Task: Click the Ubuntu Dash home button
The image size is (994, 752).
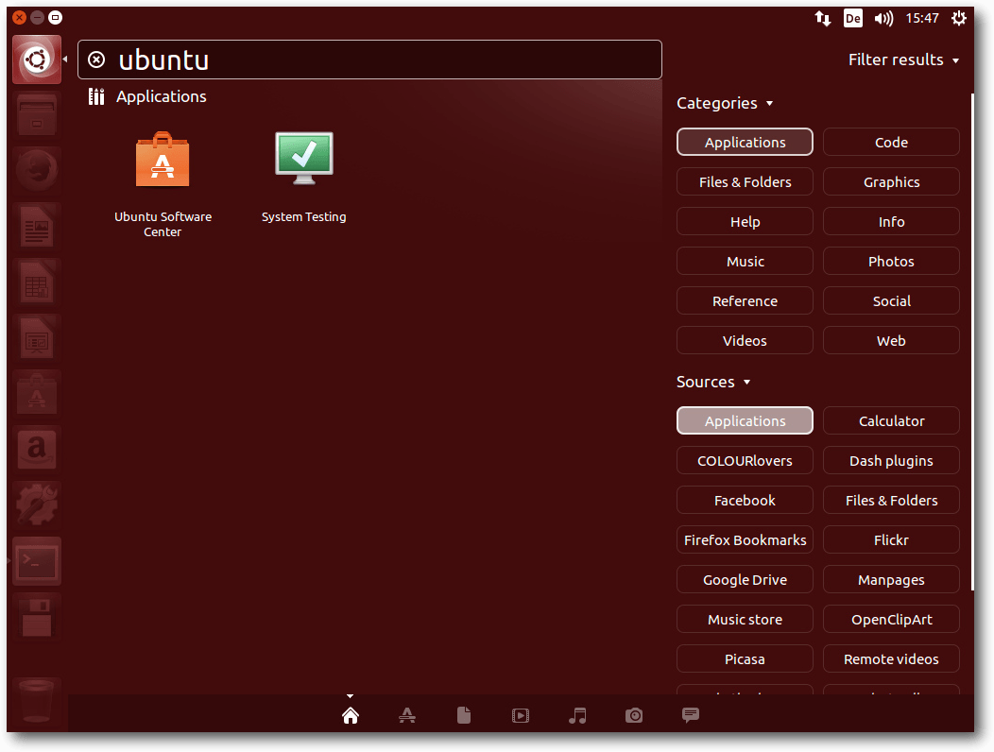Action: (37, 60)
